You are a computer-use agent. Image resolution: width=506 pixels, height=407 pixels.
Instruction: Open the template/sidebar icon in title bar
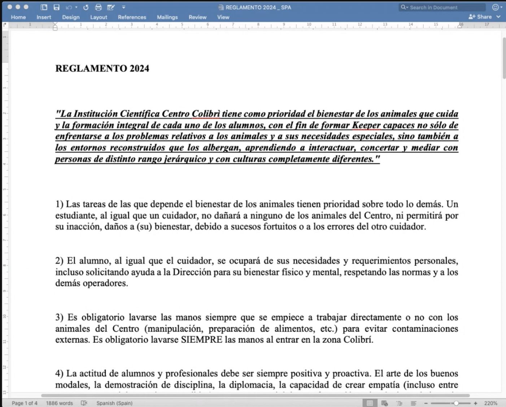(44, 7)
